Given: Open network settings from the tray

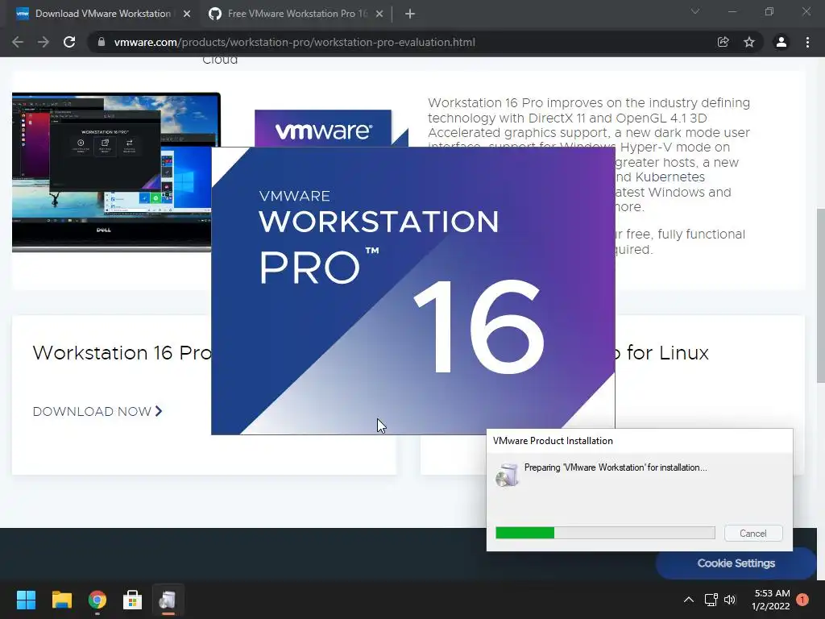Looking at the screenshot, I should [711, 600].
